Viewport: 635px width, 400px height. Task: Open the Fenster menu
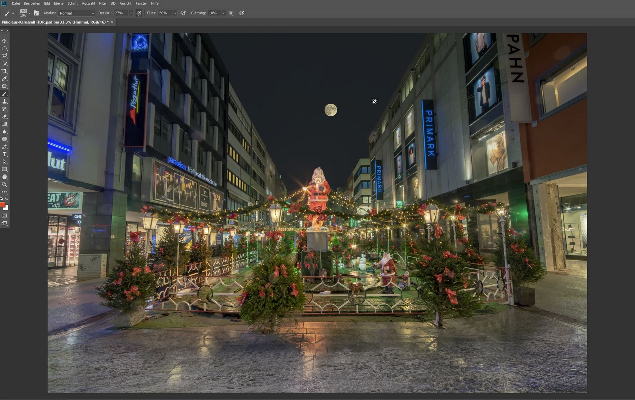point(141,3)
